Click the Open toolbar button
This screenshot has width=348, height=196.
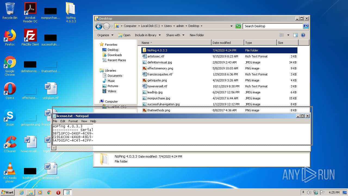[x=124, y=35]
